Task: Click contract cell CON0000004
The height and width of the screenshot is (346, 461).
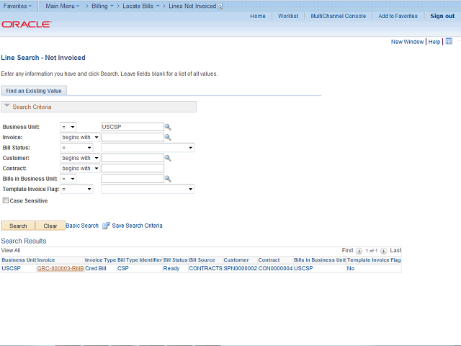Action: (x=275, y=268)
